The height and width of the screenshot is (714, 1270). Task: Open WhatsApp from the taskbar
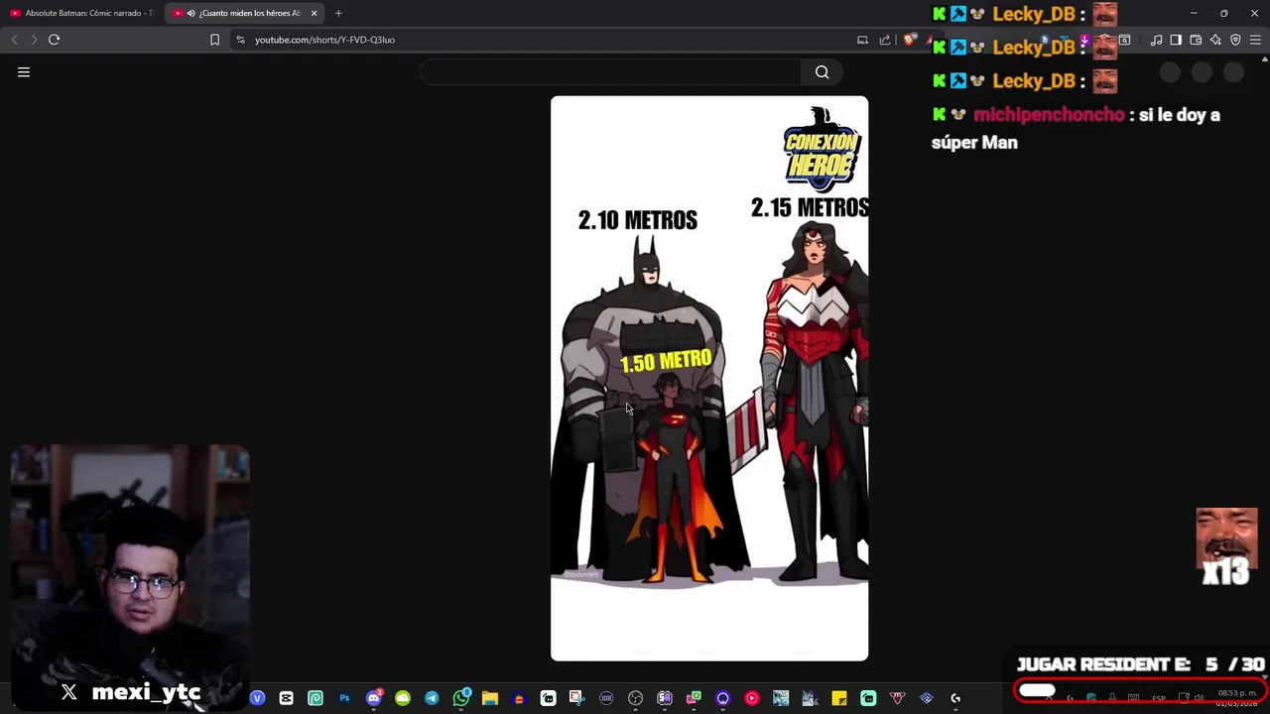[461, 698]
